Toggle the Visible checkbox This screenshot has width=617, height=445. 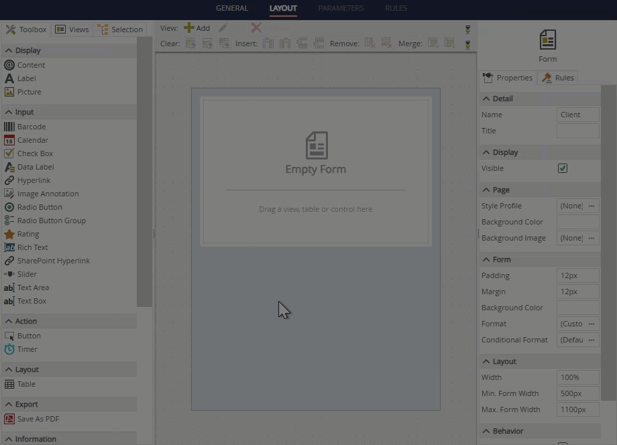click(563, 168)
